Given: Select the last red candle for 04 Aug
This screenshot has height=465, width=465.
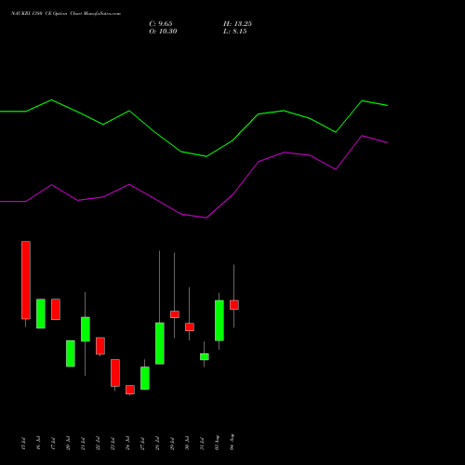Looking at the screenshot, I should click(234, 305).
